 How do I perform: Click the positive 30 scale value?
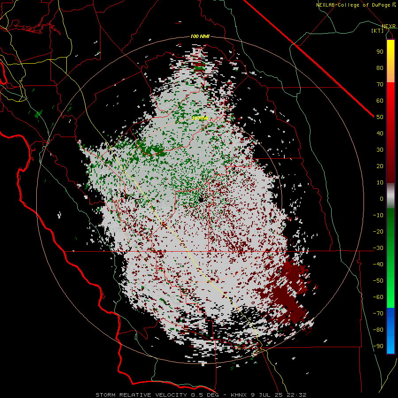click(x=380, y=150)
